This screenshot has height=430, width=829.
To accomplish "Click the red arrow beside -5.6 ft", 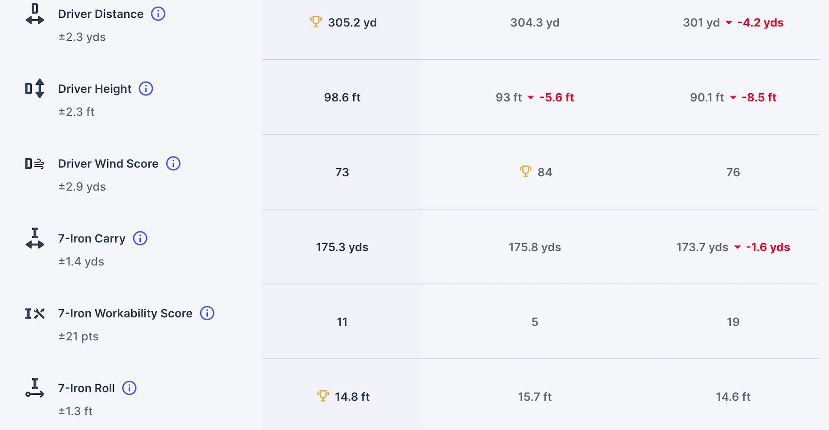I will [x=531, y=98].
